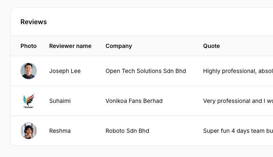Click the Company column header

119,46
